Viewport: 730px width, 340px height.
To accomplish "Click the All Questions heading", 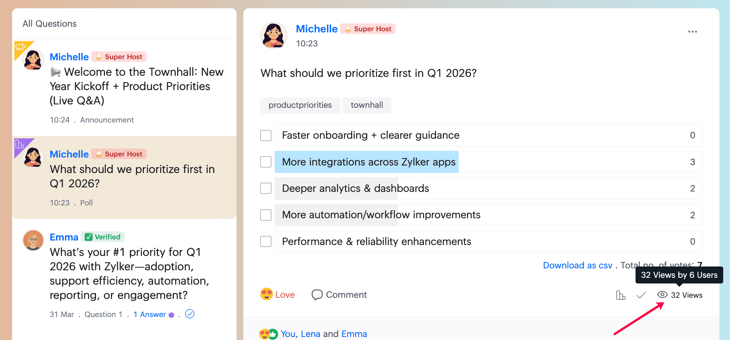I will (49, 24).
